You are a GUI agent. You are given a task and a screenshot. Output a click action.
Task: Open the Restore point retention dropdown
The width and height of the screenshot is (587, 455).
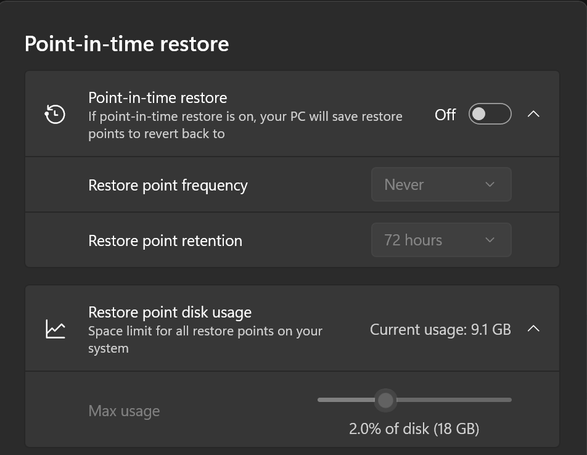tap(441, 240)
